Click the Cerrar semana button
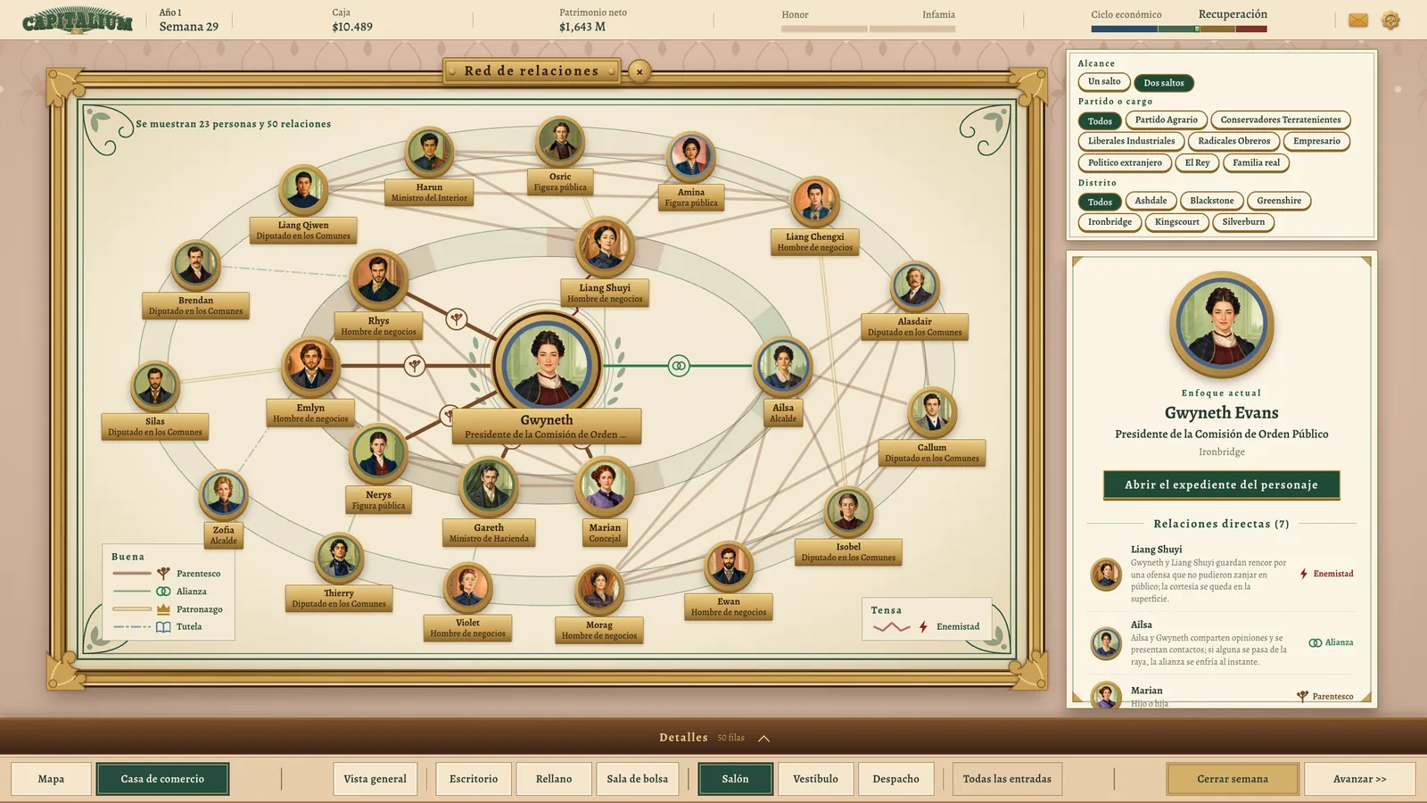This screenshot has height=803, width=1427. click(1233, 779)
